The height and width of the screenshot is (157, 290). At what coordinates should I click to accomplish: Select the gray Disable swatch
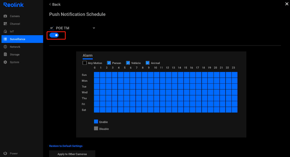[96, 128]
